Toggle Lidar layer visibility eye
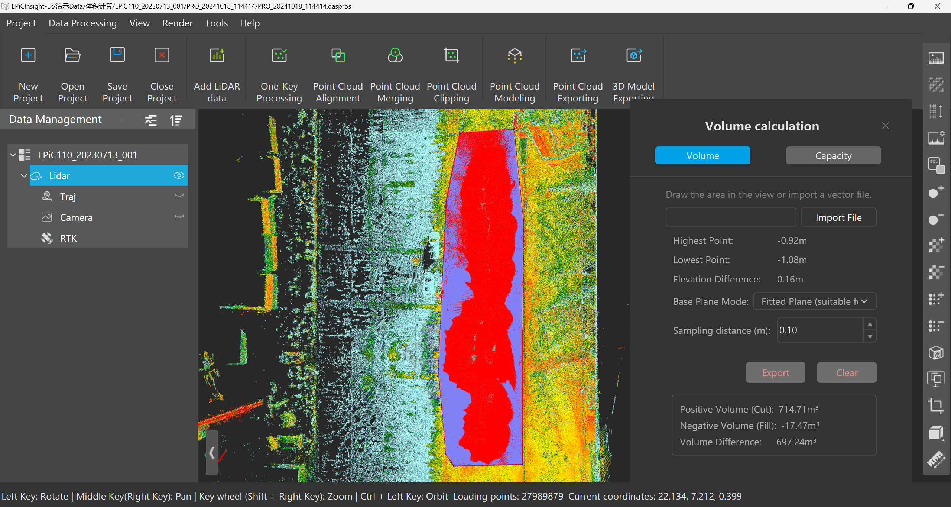 tap(179, 175)
